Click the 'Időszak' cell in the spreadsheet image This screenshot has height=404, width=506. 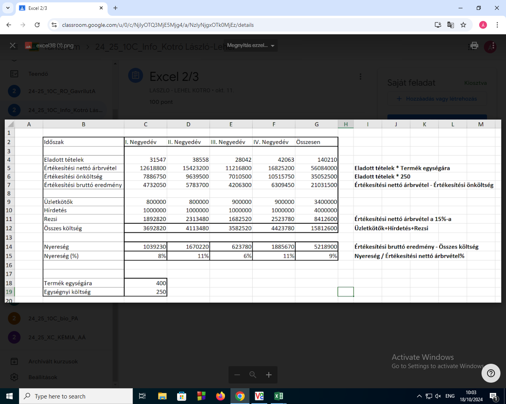(x=83, y=142)
